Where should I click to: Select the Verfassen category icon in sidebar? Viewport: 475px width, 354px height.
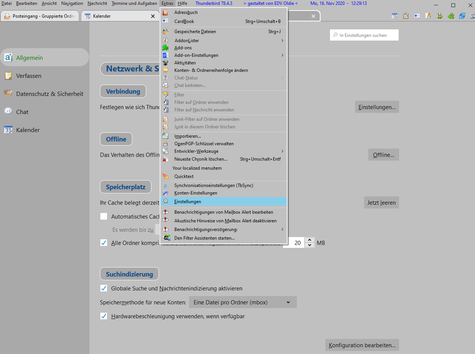click(x=8, y=76)
